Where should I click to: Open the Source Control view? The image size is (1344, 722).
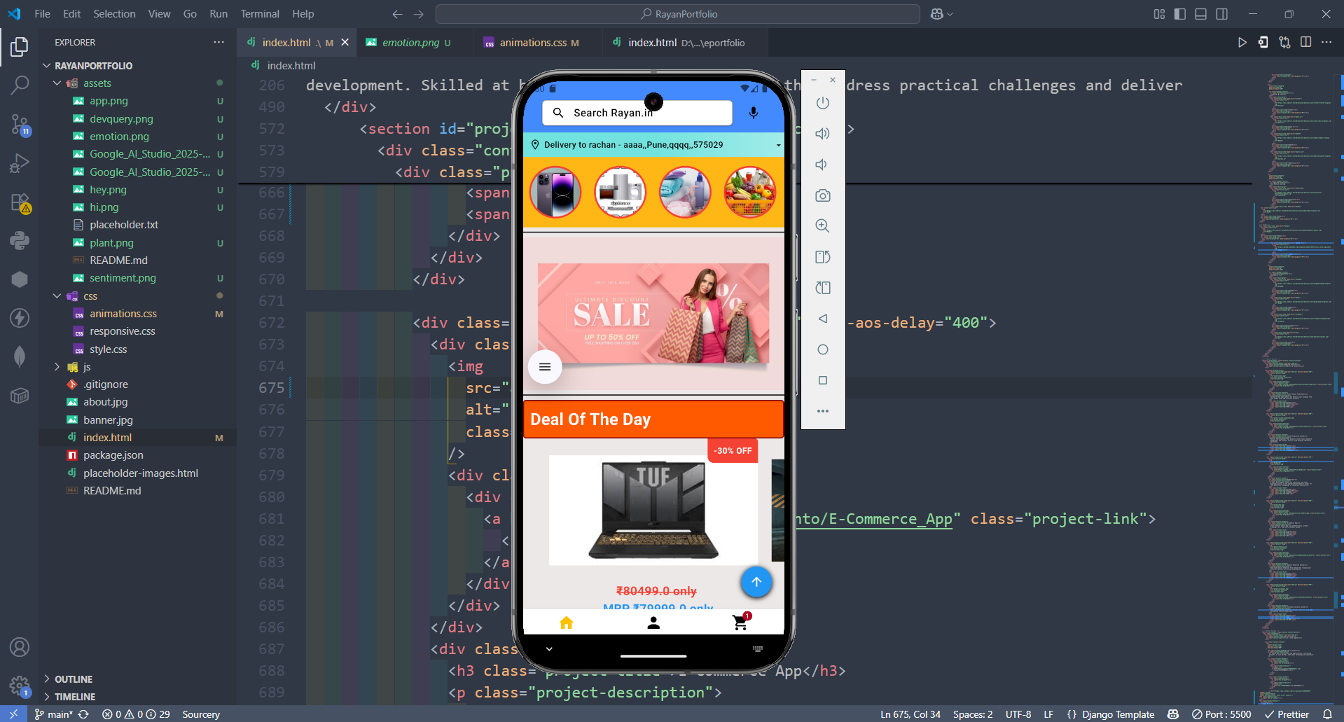coord(20,125)
